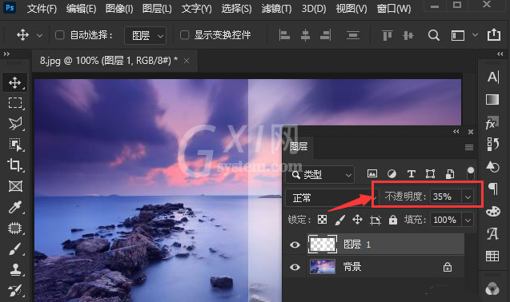The height and width of the screenshot is (302, 510).
Task: Click the 35% opacity value field
Action: (x=446, y=197)
